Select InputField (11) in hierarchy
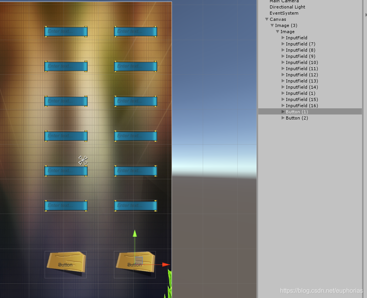The width and height of the screenshot is (367, 298). (x=302, y=69)
